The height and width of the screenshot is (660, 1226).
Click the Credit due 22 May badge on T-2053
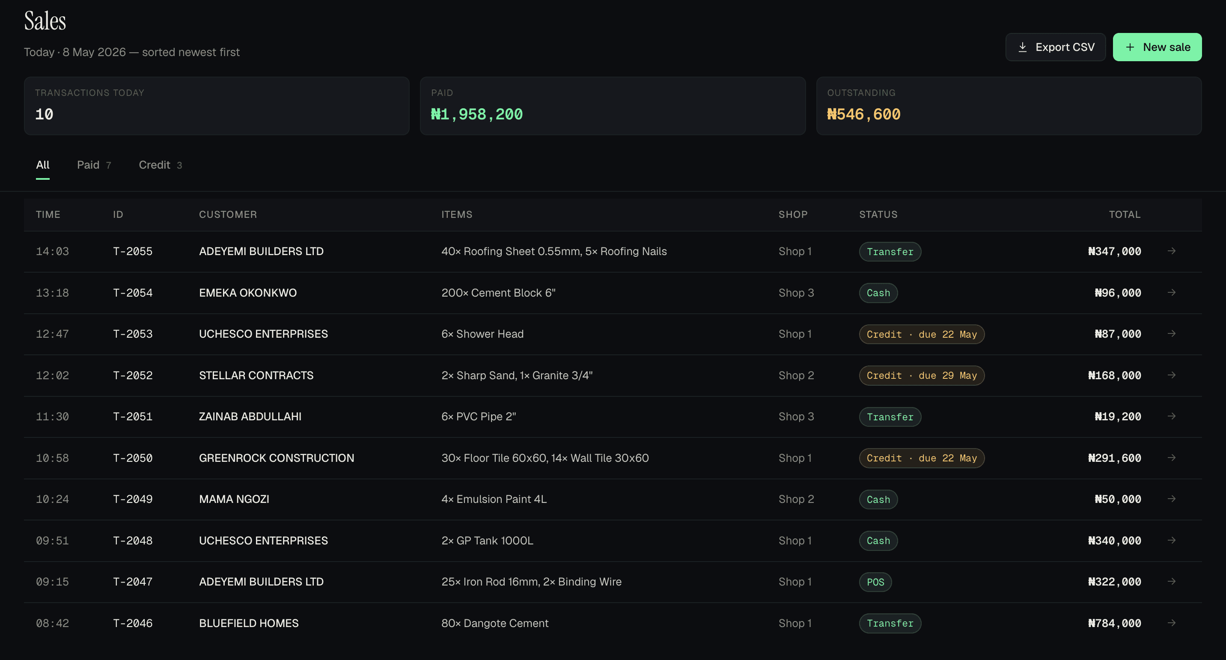click(x=921, y=334)
